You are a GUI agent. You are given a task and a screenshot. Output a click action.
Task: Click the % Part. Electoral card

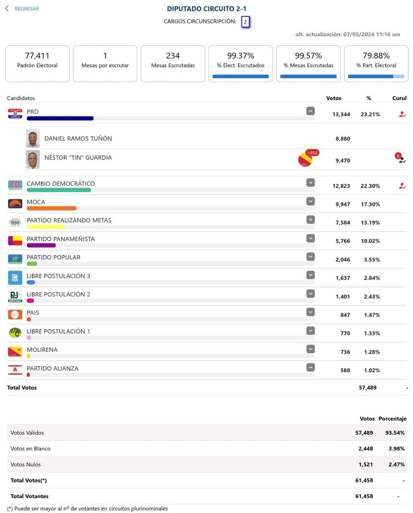pyautogui.click(x=376, y=64)
